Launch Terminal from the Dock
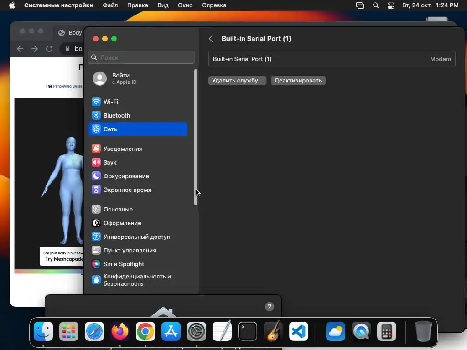Image resolution: width=467 pixels, height=350 pixels. pos(248,331)
